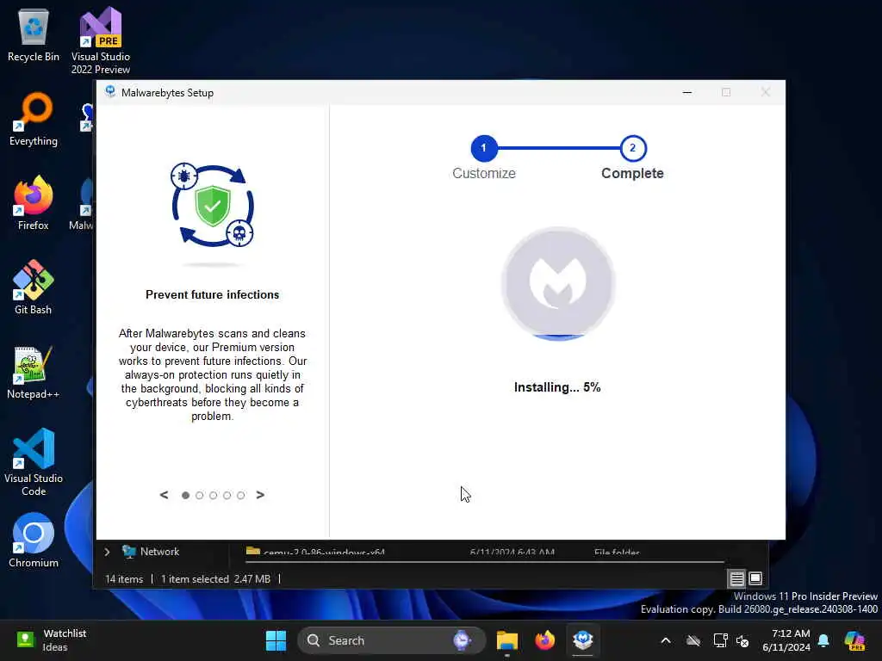Open Visual Studio 2022 Preview shortcut
The width and height of the screenshot is (882, 661).
(x=101, y=40)
